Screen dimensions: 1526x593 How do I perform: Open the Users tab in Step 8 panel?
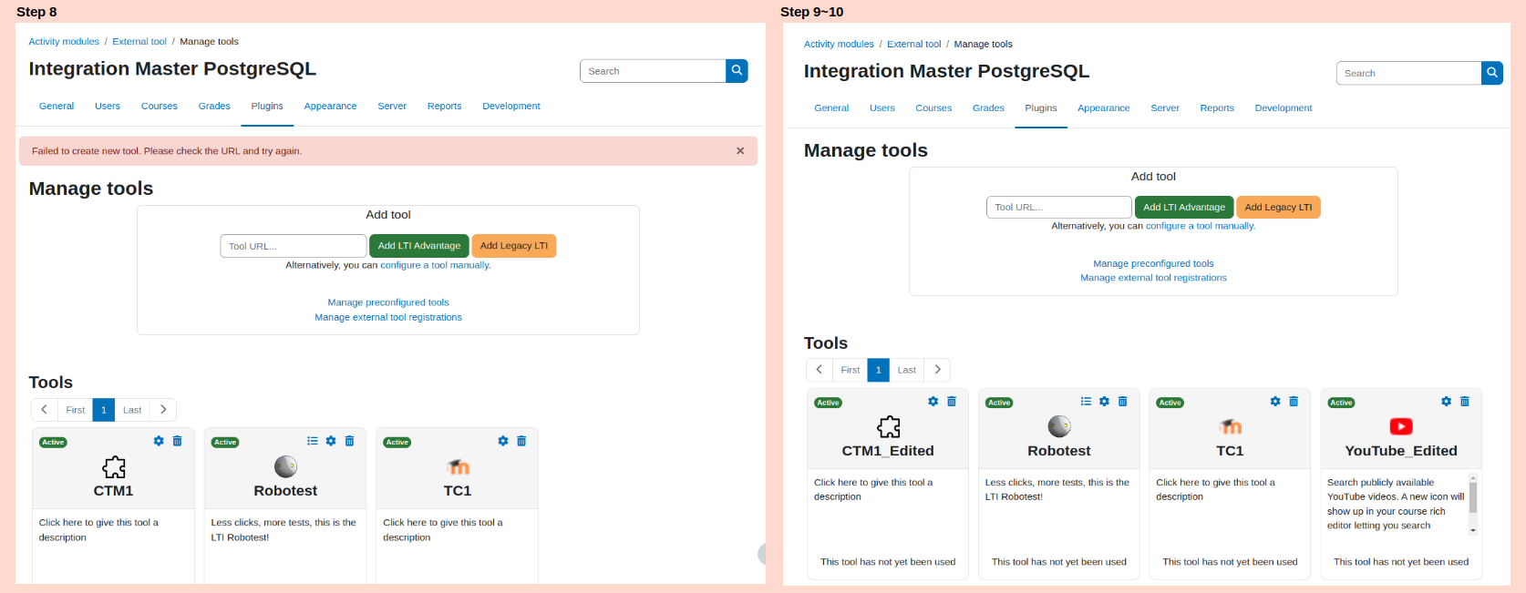108,107
